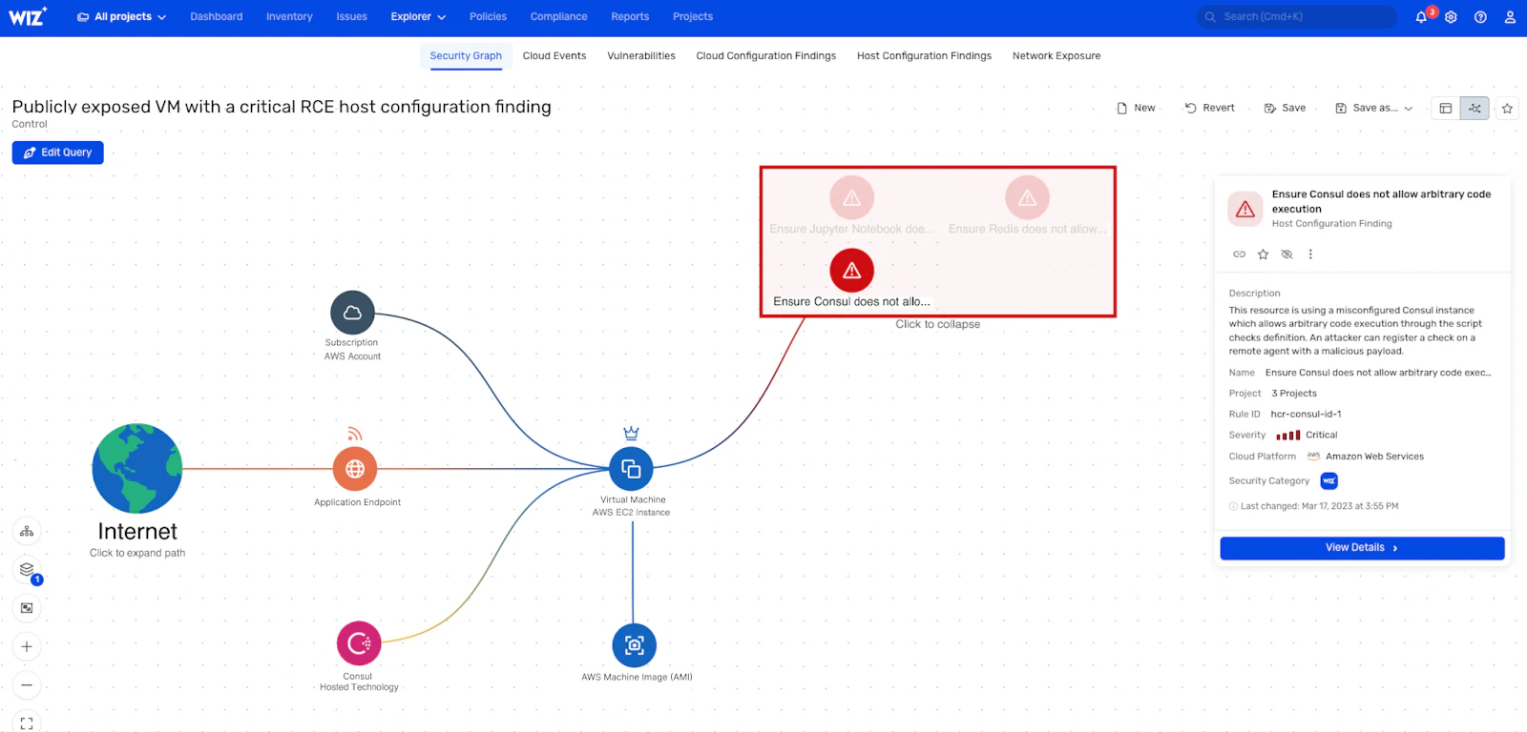
Task: Open the graph layers control
Action: [27, 570]
